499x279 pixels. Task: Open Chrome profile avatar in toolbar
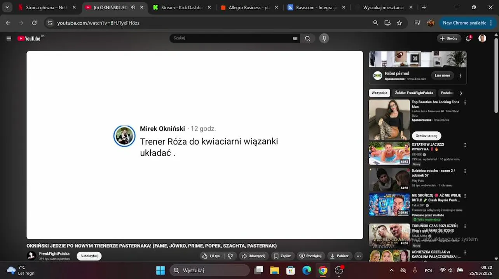(430, 23)
